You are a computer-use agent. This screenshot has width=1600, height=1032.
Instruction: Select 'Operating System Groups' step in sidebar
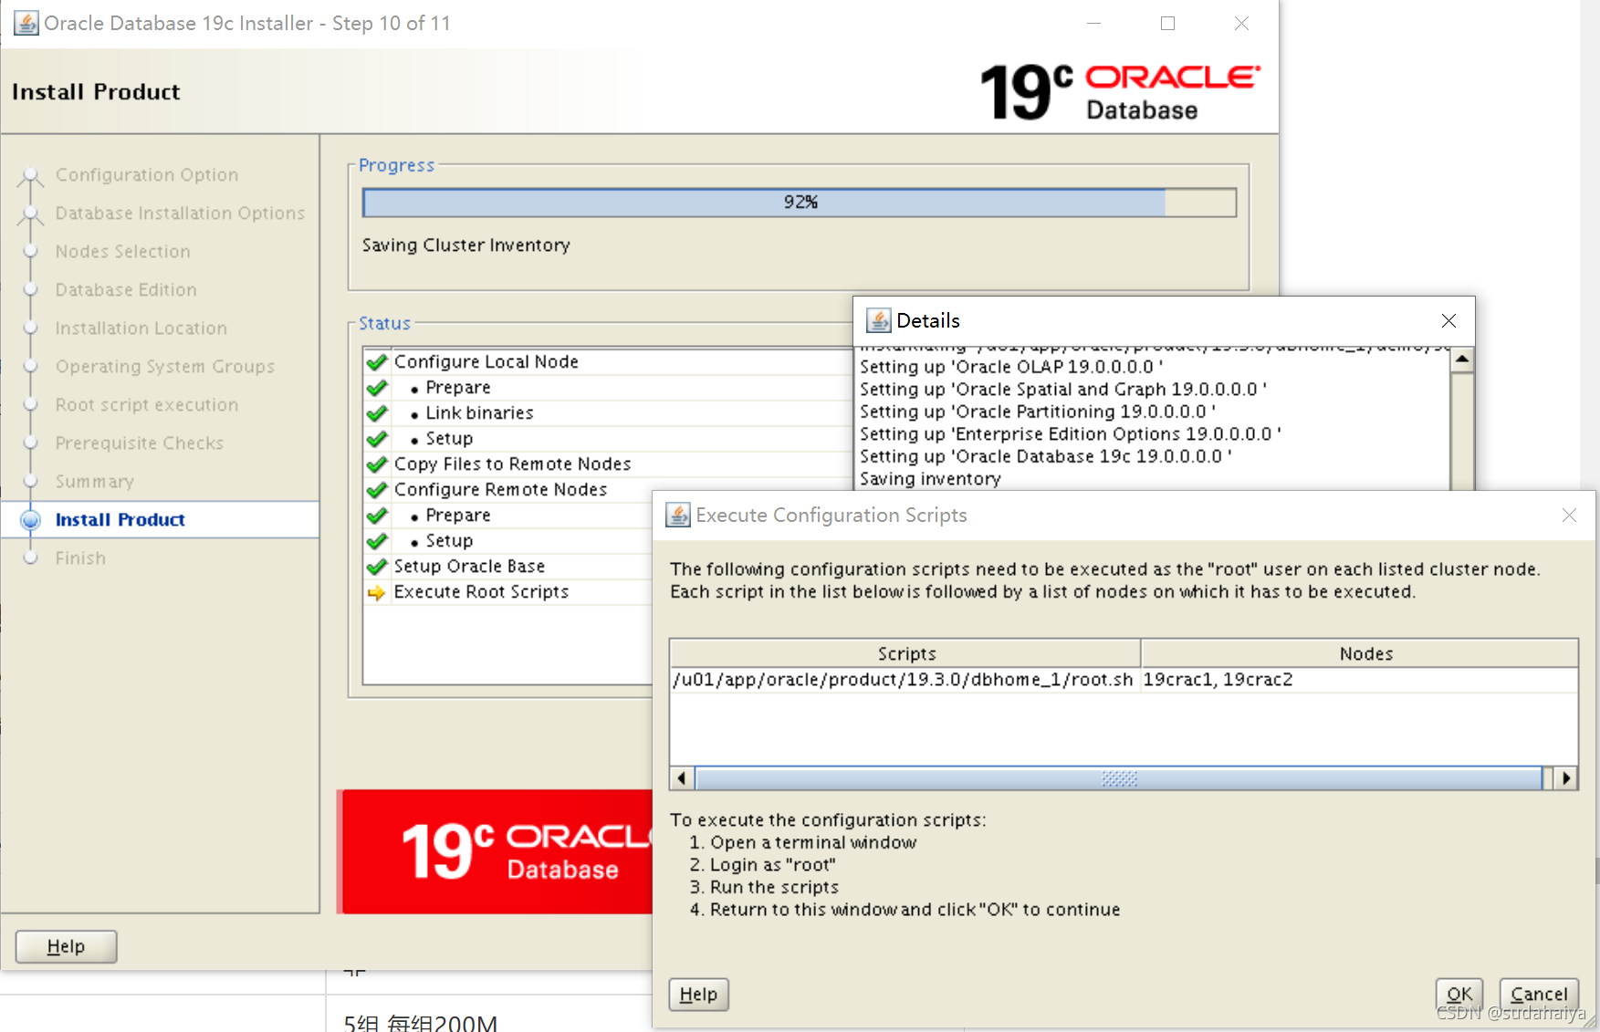coord(165,366)
